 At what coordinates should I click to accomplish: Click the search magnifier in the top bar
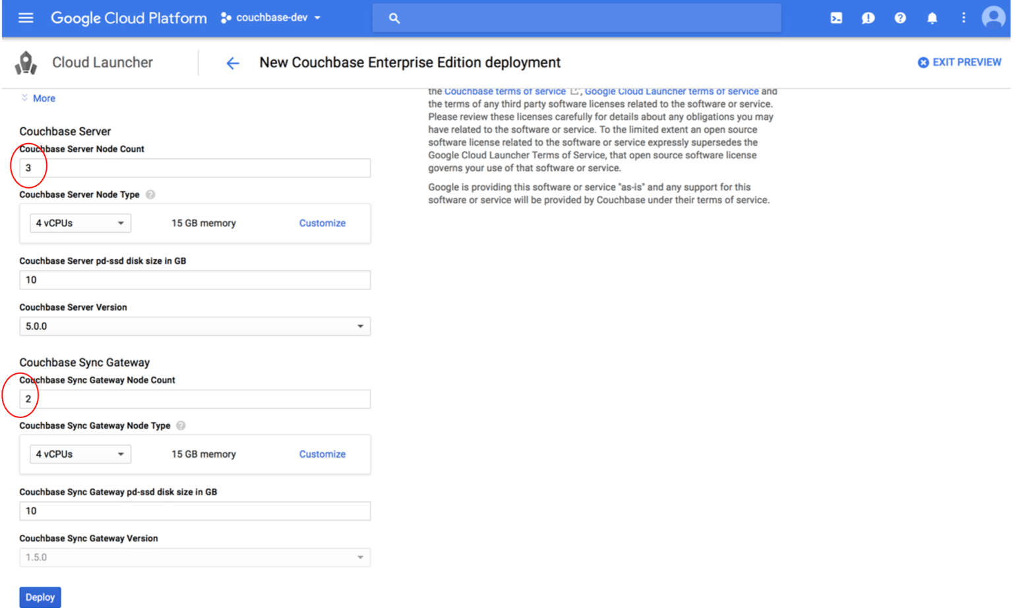click(394, 18)
